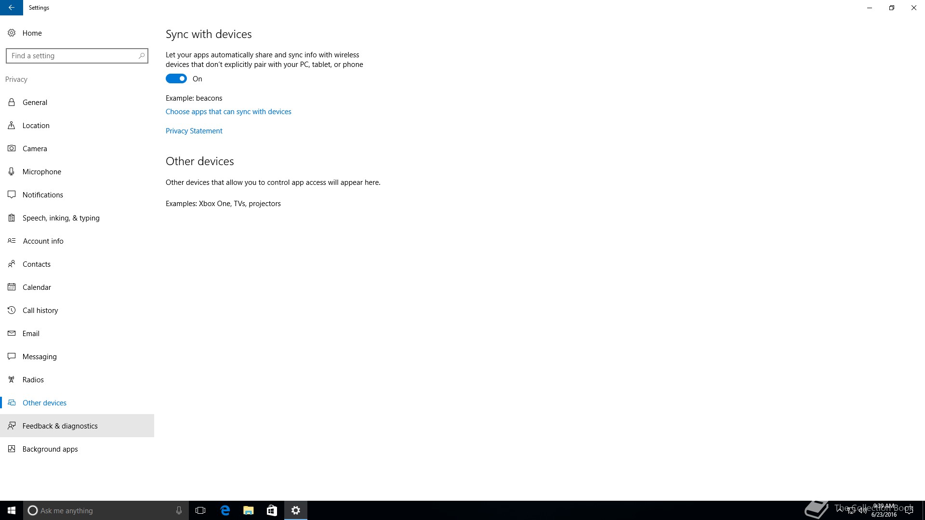Open Email privacy section
Viewport: 925px width, 520px height.
(77, 333)
